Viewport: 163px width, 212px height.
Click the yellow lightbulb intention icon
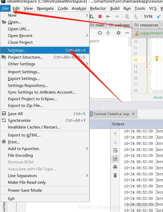(x=157, y=58)
